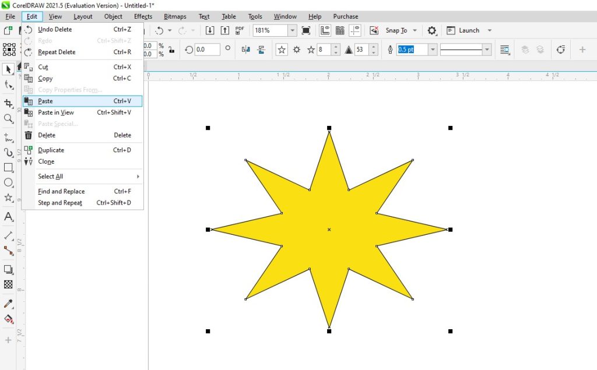Select the Text tool
This screenshot has height=370, width=597.
pyautogui.click(x=8, y=216)
